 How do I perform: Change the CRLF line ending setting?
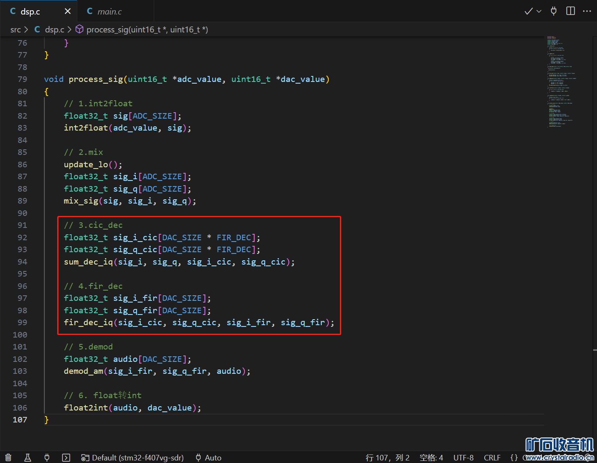(492, 457)
